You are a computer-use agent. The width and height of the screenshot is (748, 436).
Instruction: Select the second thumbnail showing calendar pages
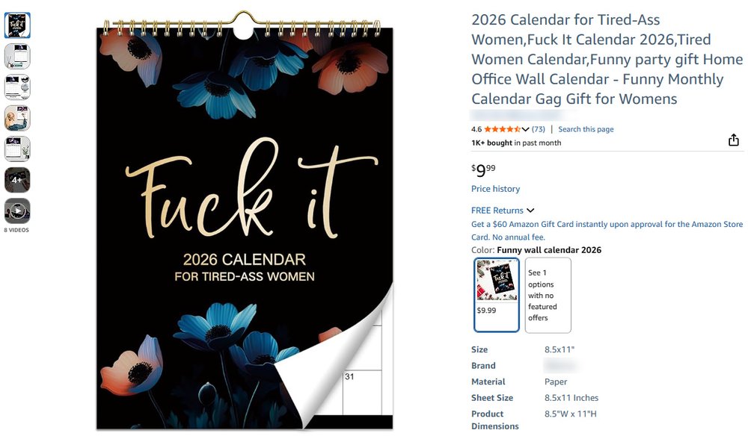click(17, 56)
